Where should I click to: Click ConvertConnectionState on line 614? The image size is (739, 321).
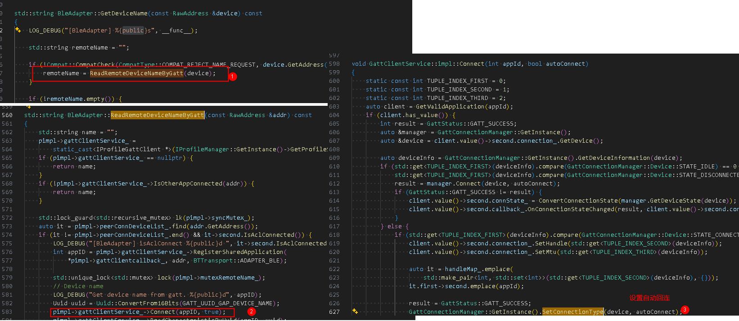[578, 200]
